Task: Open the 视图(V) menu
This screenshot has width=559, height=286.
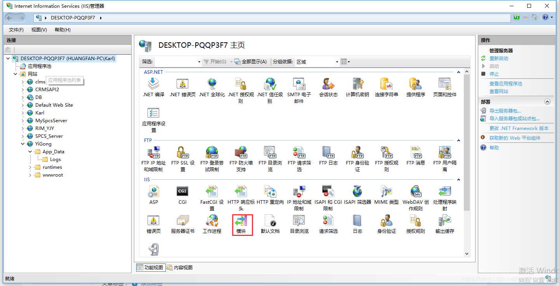Action: coord(39,30)
